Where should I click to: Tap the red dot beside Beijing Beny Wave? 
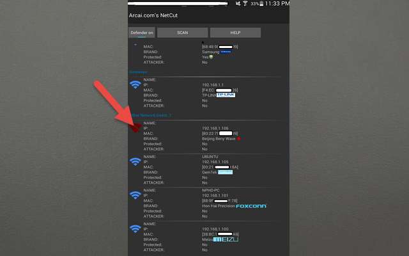coord(238,138)
